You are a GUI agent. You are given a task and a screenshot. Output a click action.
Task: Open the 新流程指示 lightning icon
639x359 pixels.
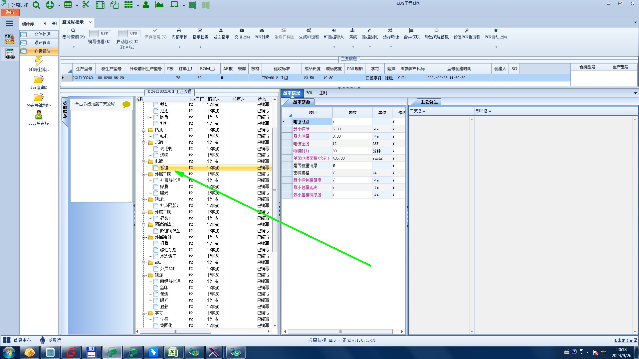pyautogui.click(x=39, y=61)
